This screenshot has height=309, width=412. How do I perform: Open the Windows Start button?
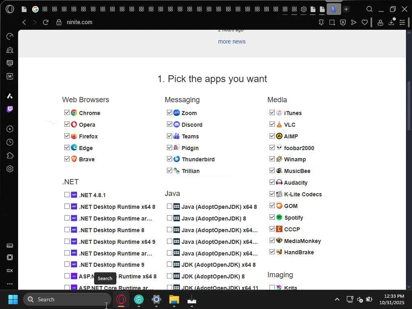click(13, 299)
